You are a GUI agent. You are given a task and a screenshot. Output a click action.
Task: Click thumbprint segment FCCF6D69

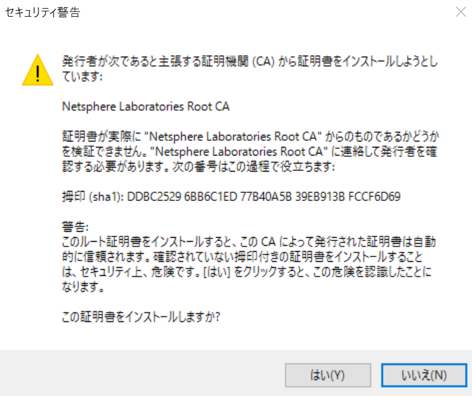pyautogui.click(x=374, y=197)
